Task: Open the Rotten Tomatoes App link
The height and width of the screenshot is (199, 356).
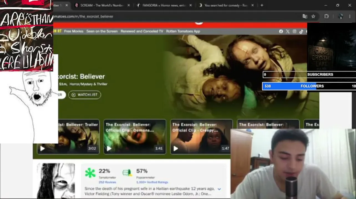Action: pyautogui.click(x=183, y=31)
